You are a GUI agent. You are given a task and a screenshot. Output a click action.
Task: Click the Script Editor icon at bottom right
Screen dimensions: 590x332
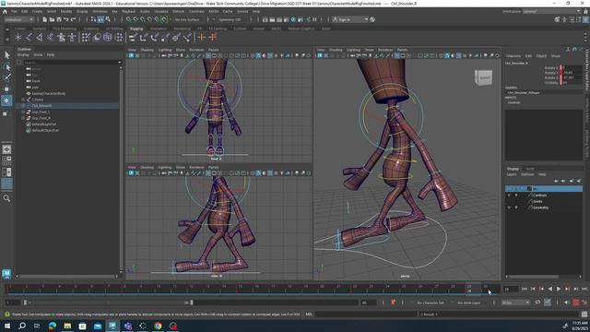coord(584,314)
